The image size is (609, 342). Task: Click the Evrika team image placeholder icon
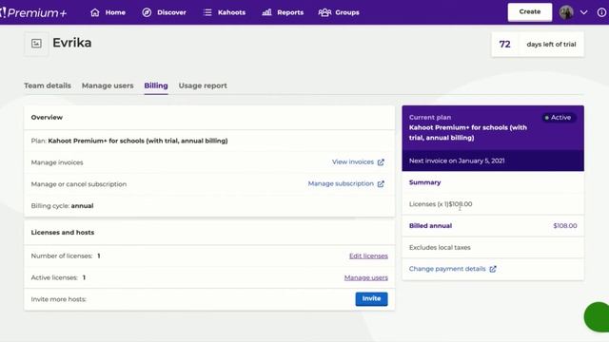[36, 44]
